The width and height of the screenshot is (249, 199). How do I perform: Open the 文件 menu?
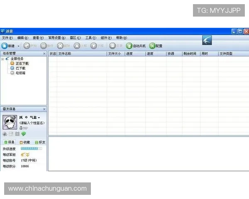pyautogui.click(x=7, y=38)
